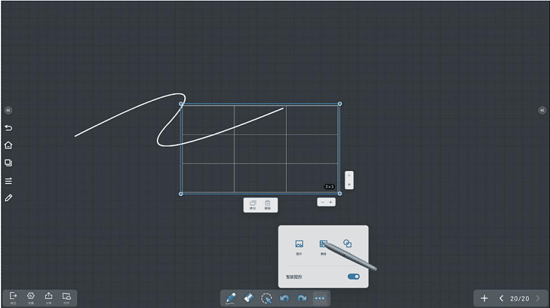Viewport: 550px width, 308px height.
Task: Toggle the smart shape switch off
Action: [353, 276]
